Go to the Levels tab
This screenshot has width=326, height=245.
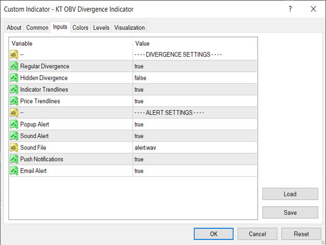(101, 28)
